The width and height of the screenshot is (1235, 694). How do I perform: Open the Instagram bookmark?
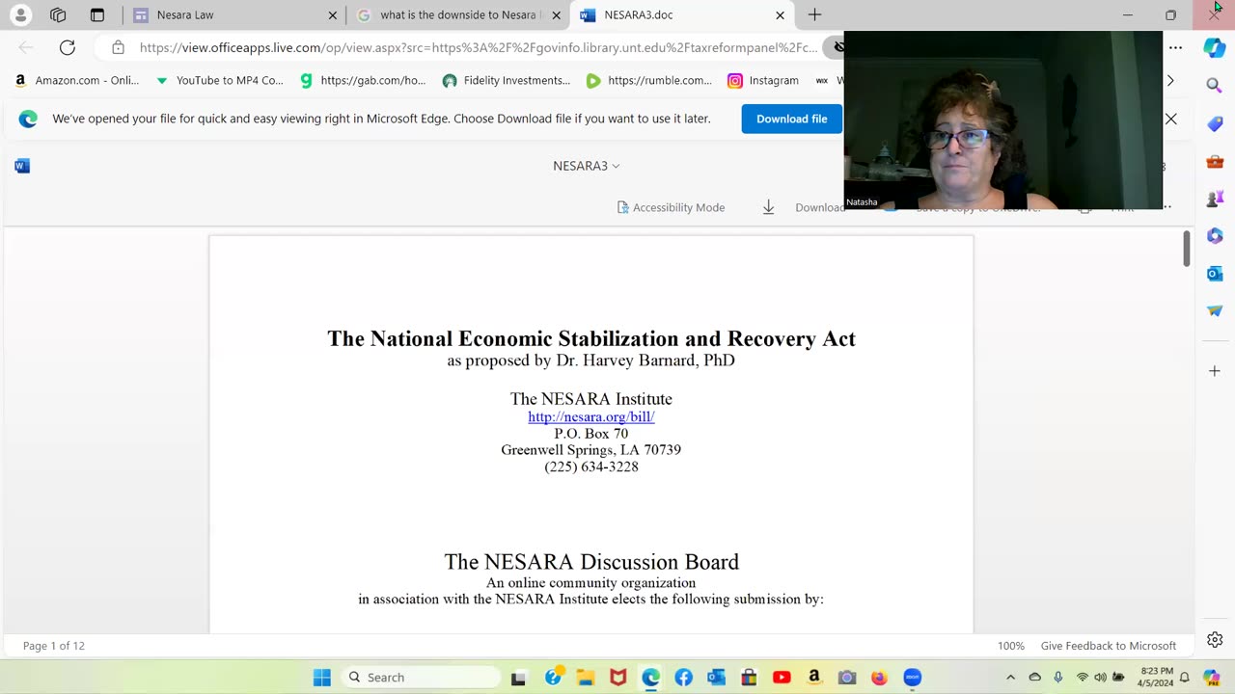763,80
